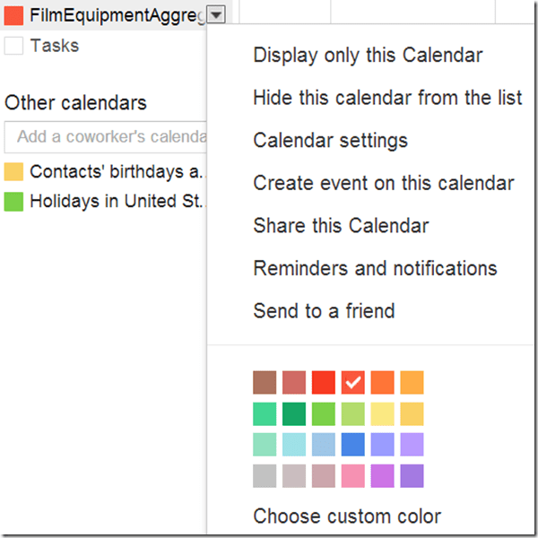The width and height of the screenshot is (538, 538).
Task: Open Reminders and notifications
Action: 375,269
